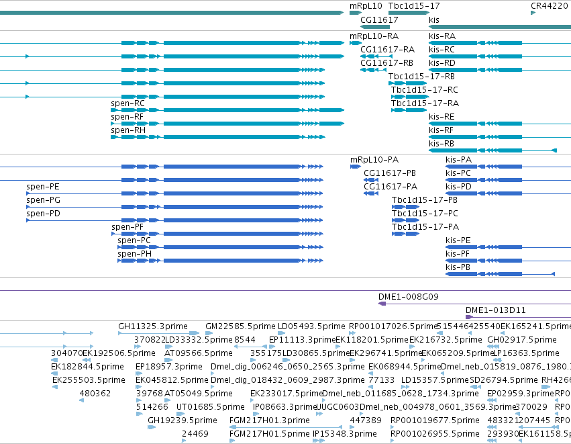Select EST LD05493.5prime
The height and width of the screenshot is (444, 571).
311,326
